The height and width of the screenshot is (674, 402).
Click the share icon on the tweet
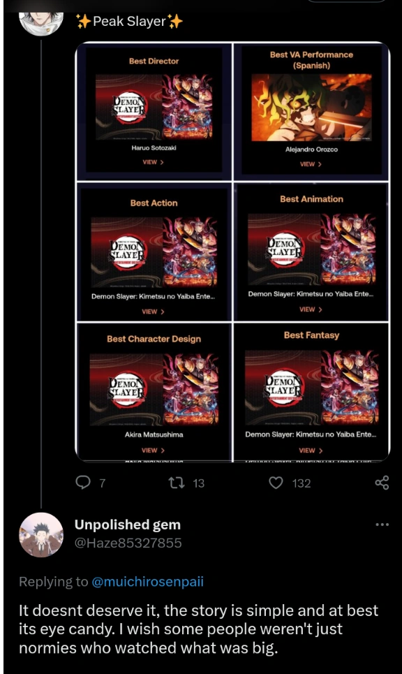point(382,483)
